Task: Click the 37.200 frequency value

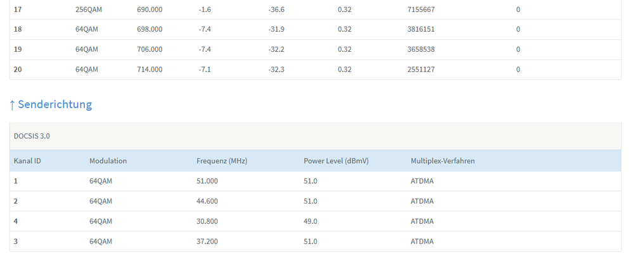Action: [207, 242]
